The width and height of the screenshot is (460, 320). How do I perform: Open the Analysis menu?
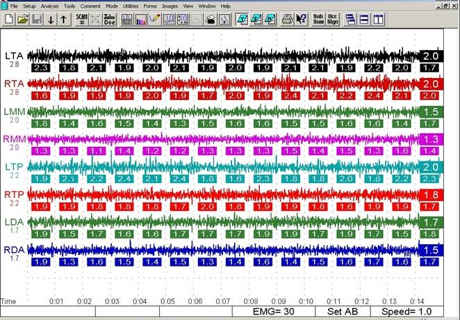(49, 6)
